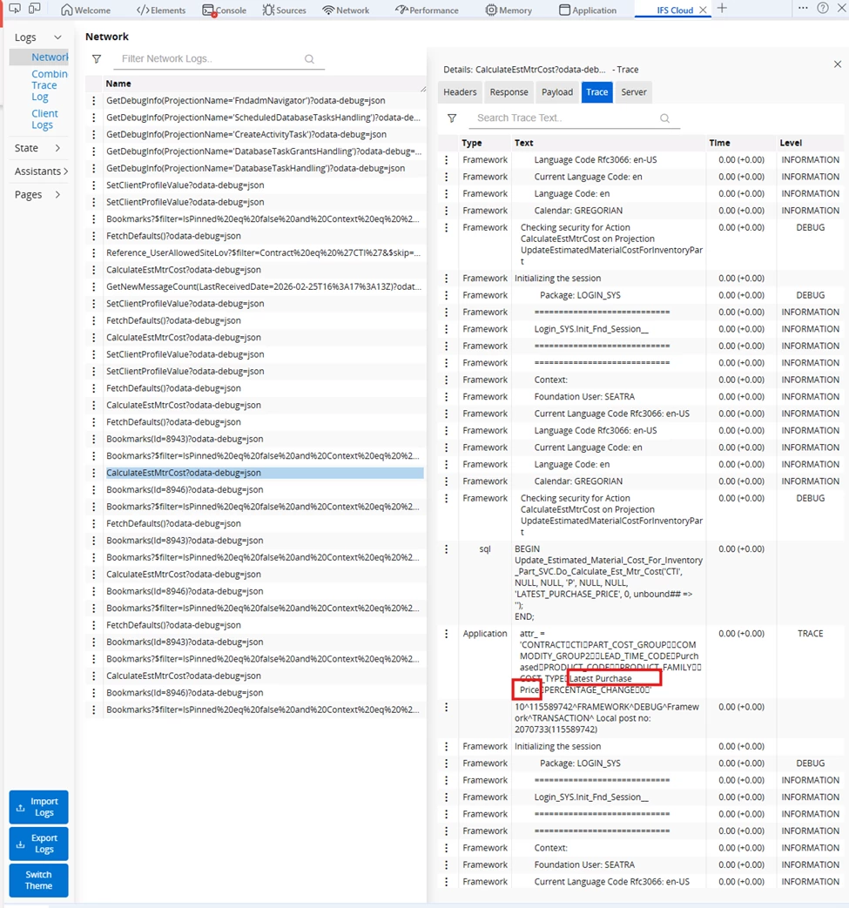This screenshot has width=849, height=908.
Task: Open trace row menu for first Foundation User SEATRA
Action: coord(446,397)
